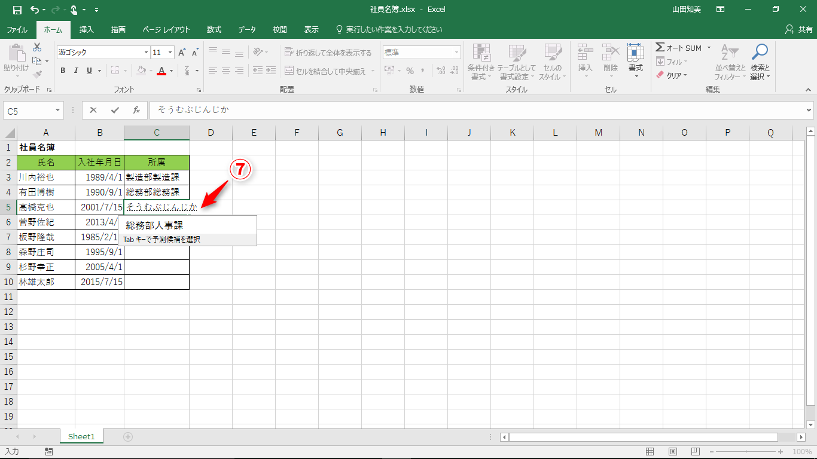The image size is (817, 459).
Task: Open the font size dropdown showing 11
Action: (x=170, y=53)
